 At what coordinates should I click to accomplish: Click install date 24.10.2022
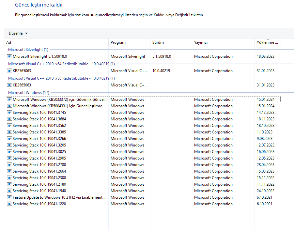266,191
